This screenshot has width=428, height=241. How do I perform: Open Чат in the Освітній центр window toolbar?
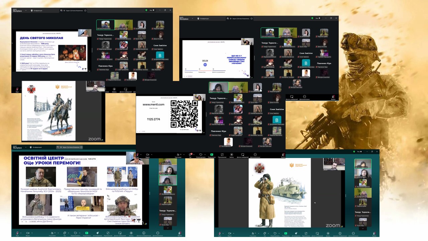(64, 233)
